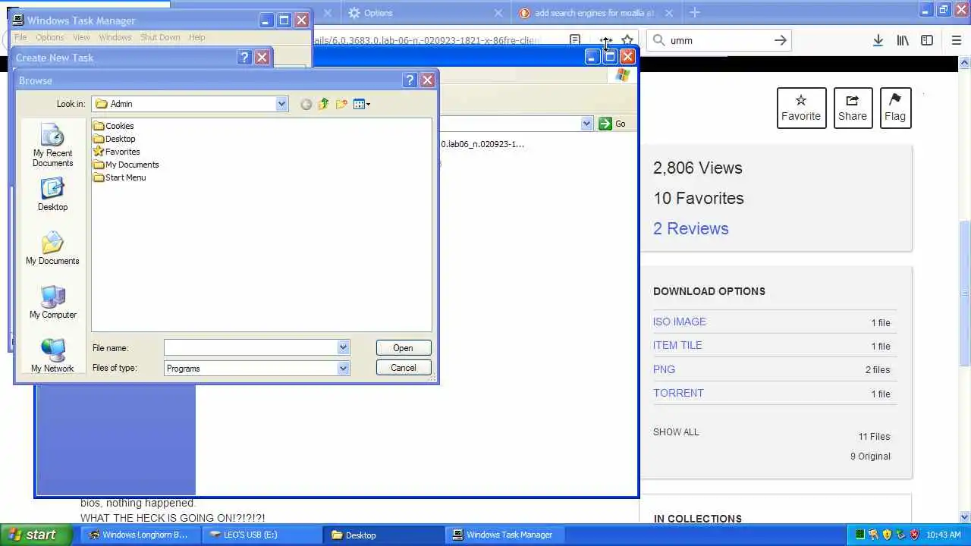The height and width of the screenshot is (546, 971).
Task: Select the Start Menu folder
Action: (x=119, y=177)
